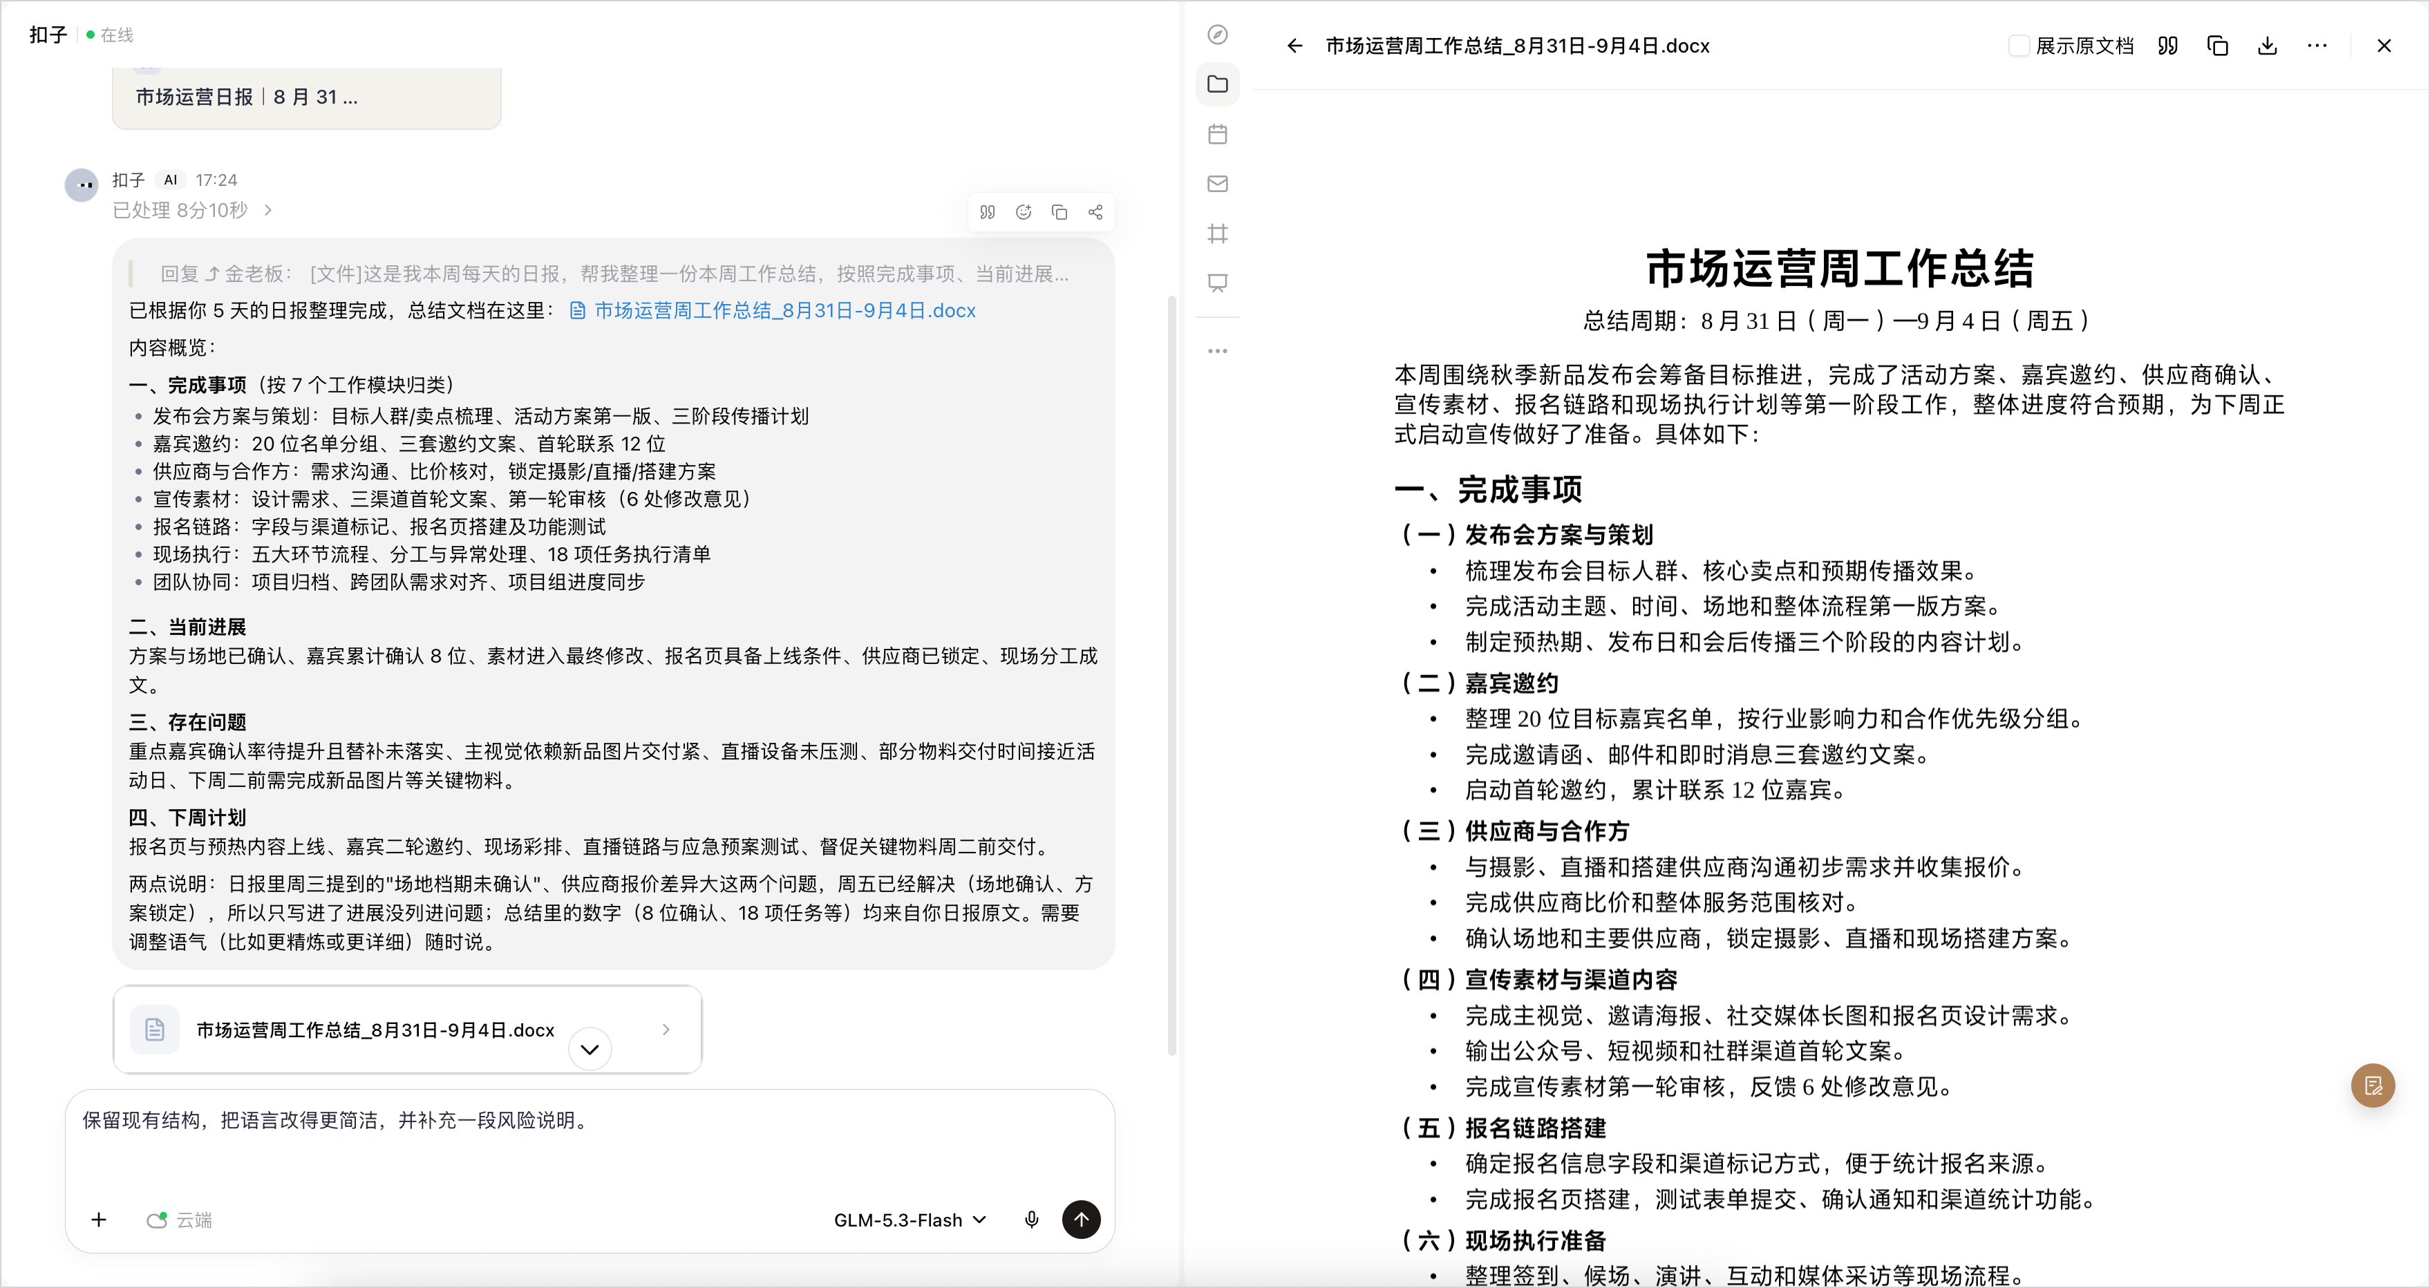Click 四、下周计划 heading in reply
Image resolution: width=2430 pixels, height=1288 pixels.
pyautogui.click(x=188, y=817)
